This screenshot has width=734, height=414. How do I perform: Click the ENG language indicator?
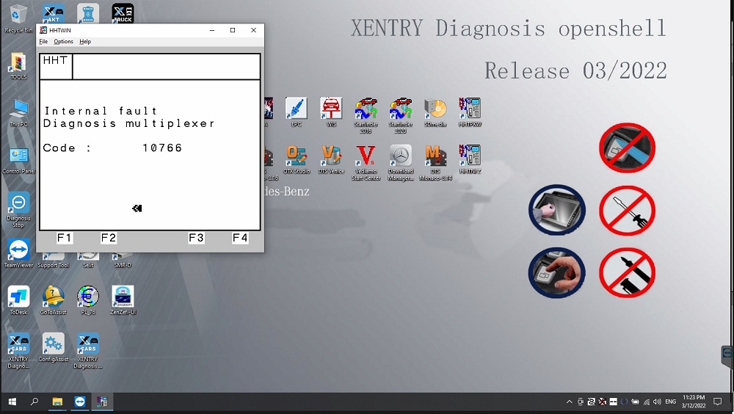[671, 402]
